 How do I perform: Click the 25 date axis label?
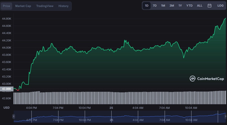point(111,108)
